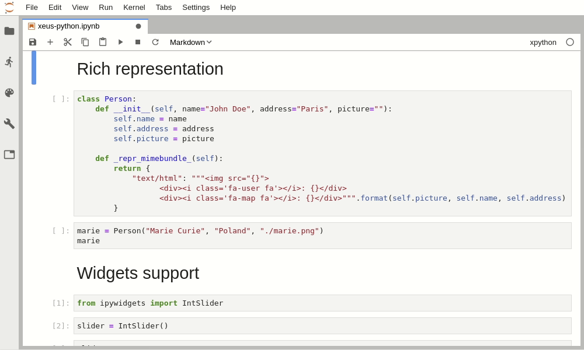The height and width of the screenshot is (350, 584).
Task: Click into the IntSlider import code cell
Action: point(321,303)
